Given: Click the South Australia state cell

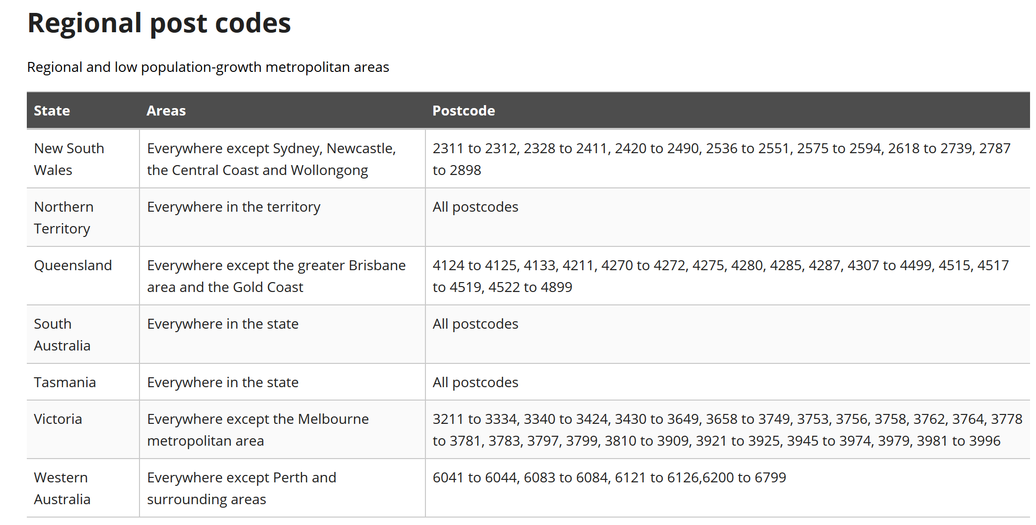Looking at the screenshot, I should (83, 334).
